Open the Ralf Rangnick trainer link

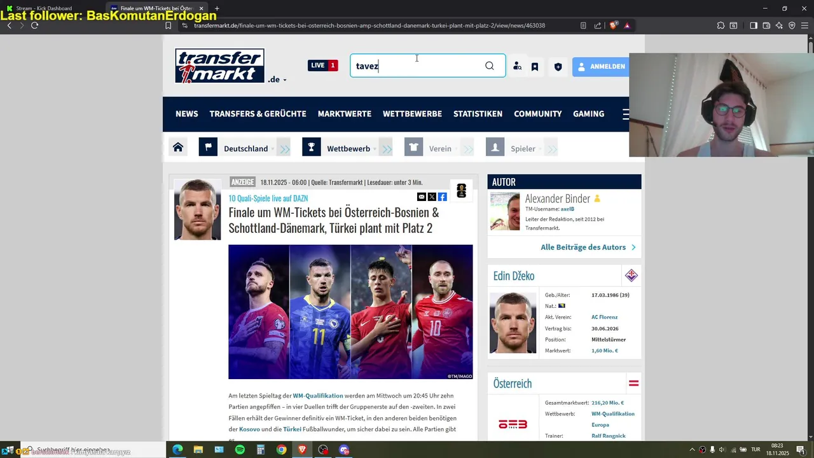[609, 436]
